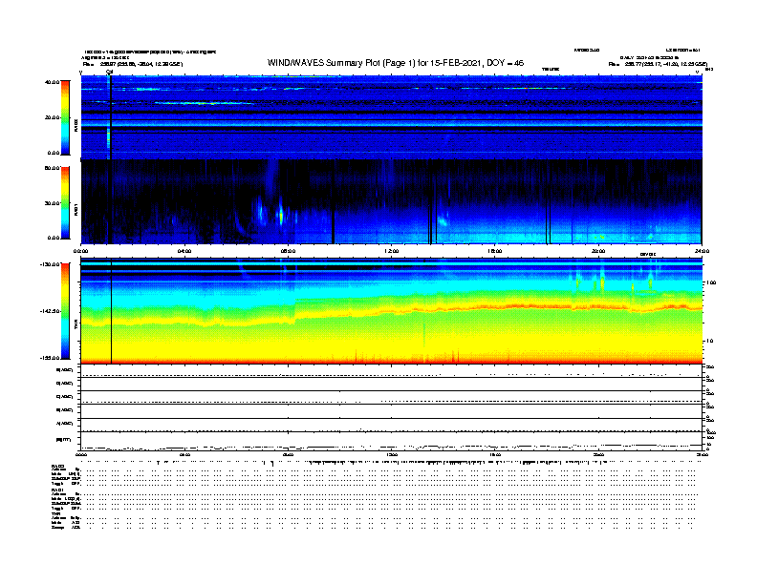Screen dimensions: 757x584
Task: Click the 04:00 time axis label
Action: coord(185,251)
